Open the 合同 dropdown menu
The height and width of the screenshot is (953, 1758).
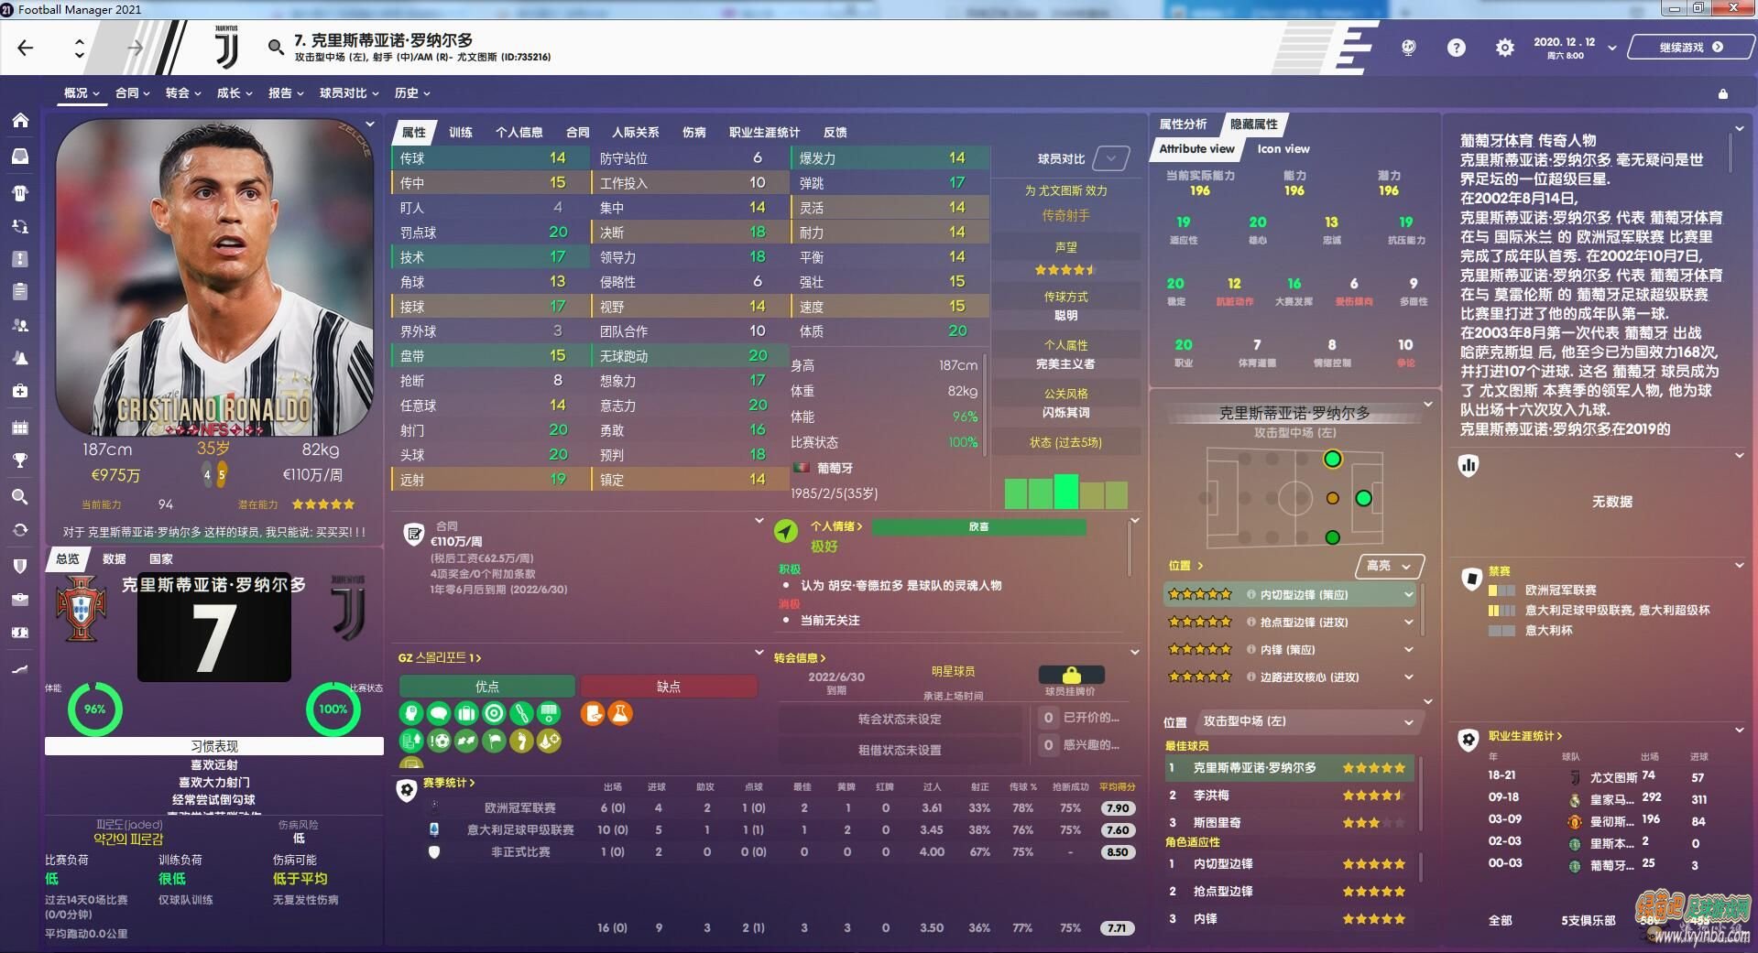(132, 93)
